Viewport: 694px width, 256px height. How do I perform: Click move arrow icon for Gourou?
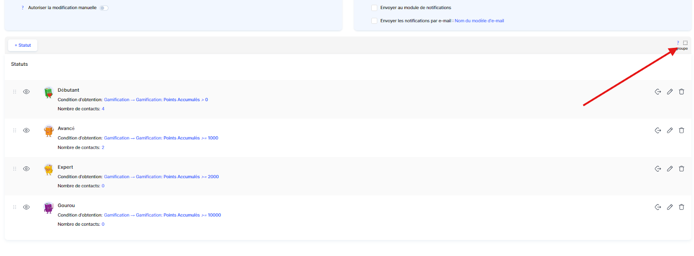coord(658,207)
